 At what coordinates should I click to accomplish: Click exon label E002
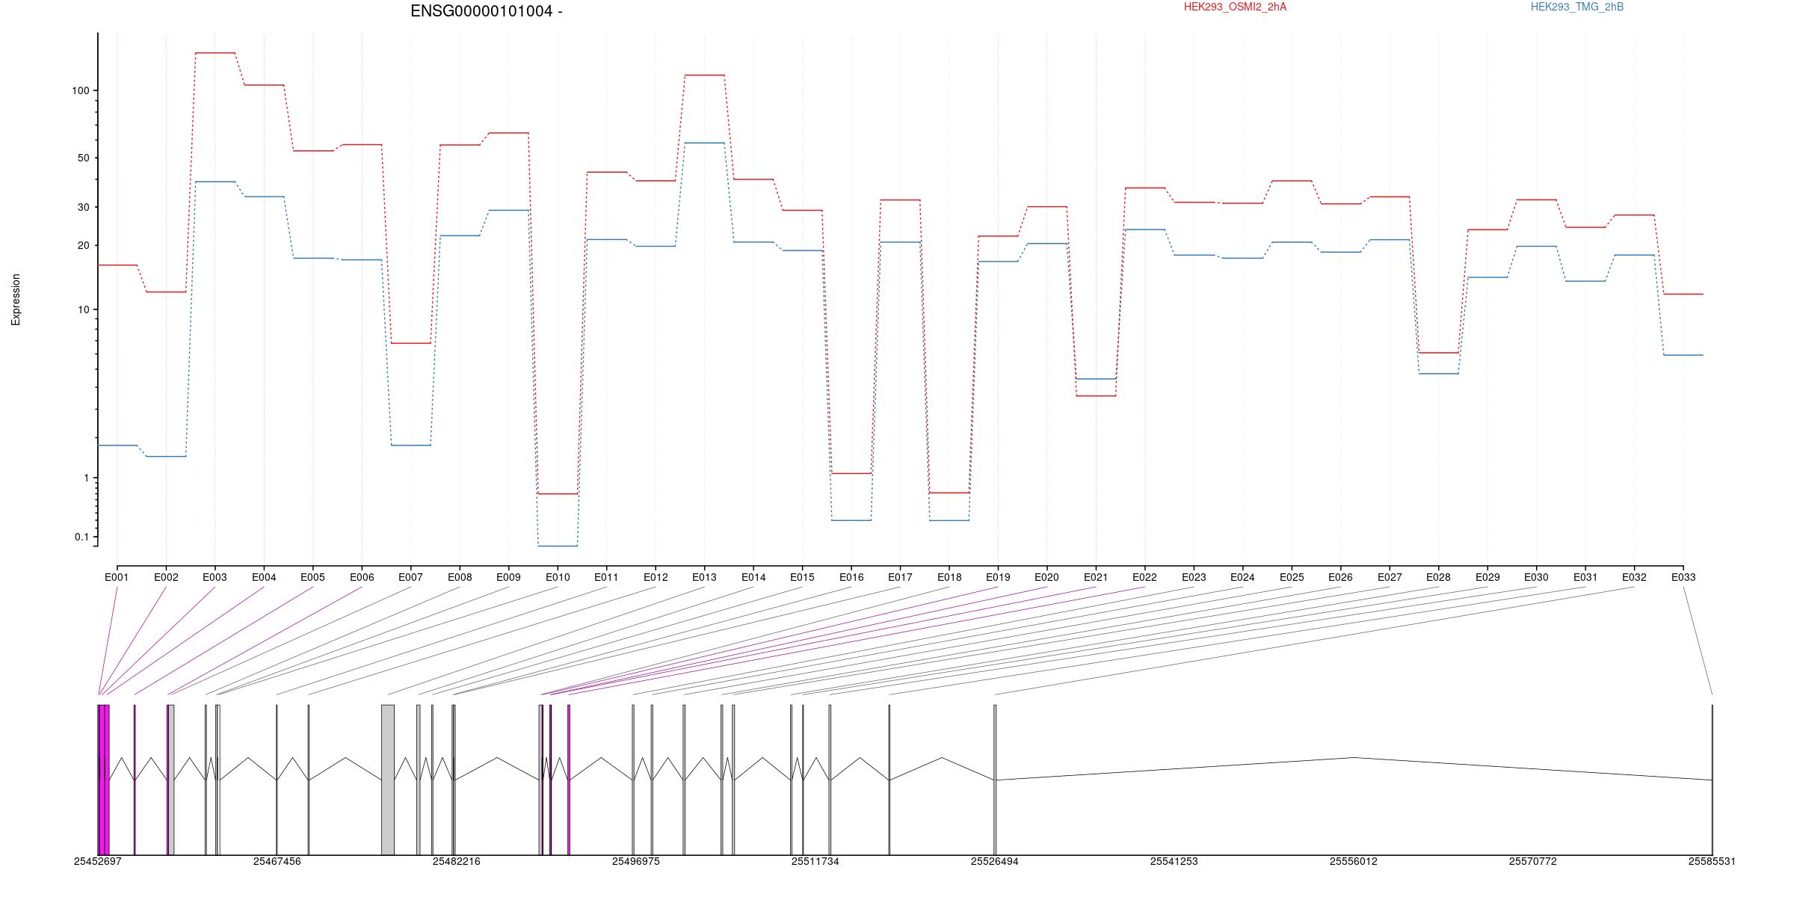[166, 577]
